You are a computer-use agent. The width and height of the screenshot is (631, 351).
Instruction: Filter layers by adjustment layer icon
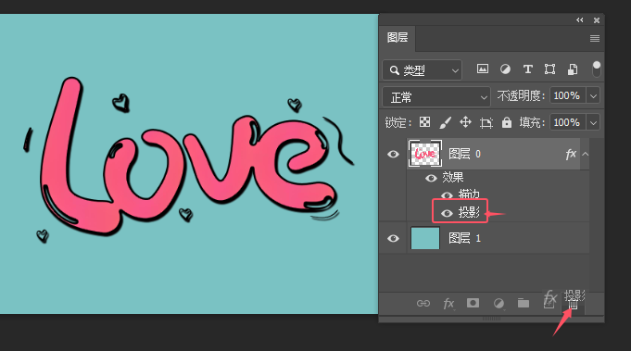tap(505, 69)
